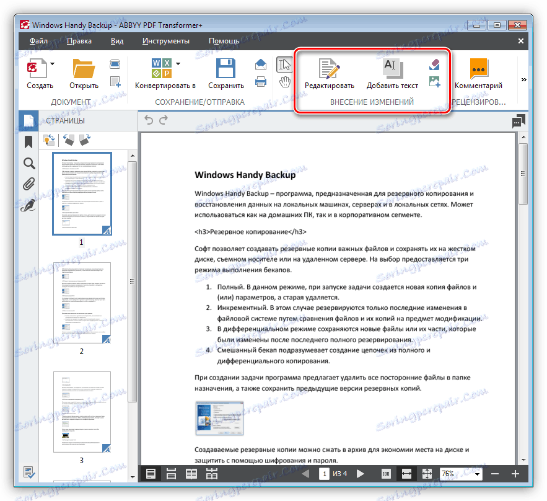Click the Конвертировать в icon
This screenshot has width=547, height=501.
click(x=162, y=68)
